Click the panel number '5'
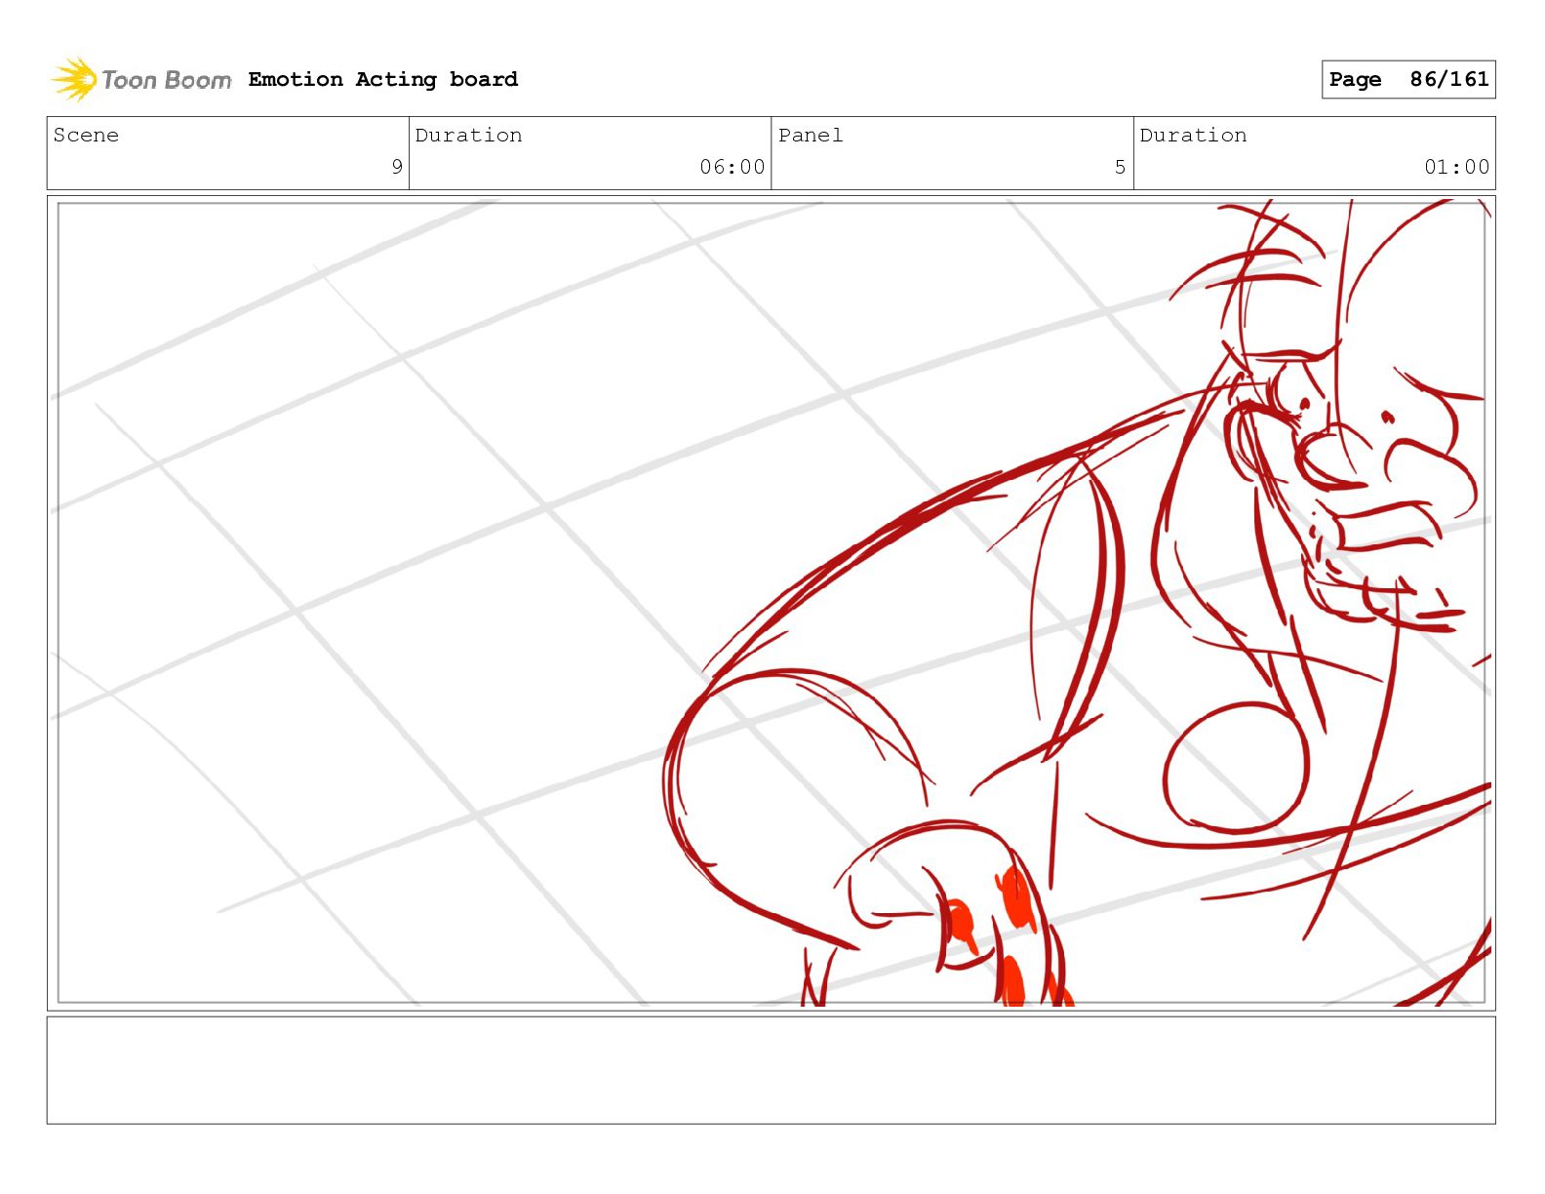This screenshot has height=1194, width=1545. point(1121,167)
